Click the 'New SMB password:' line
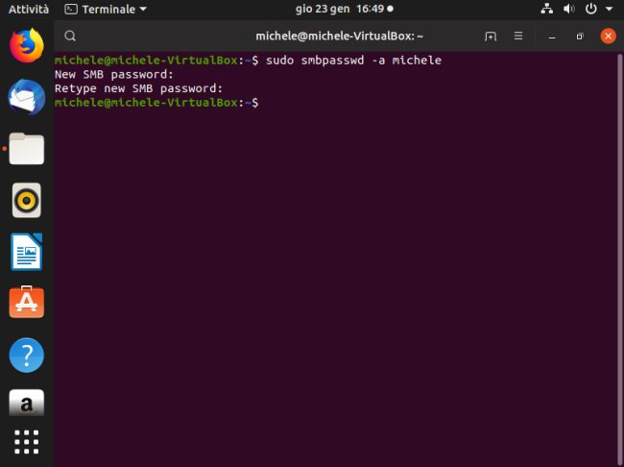This screenshot has width=624, height=467. [x=114, y=75]
